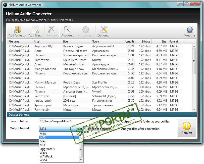Select the row titled [Du Hast]
Screen dimensions: 204x164
coord(95,96)
